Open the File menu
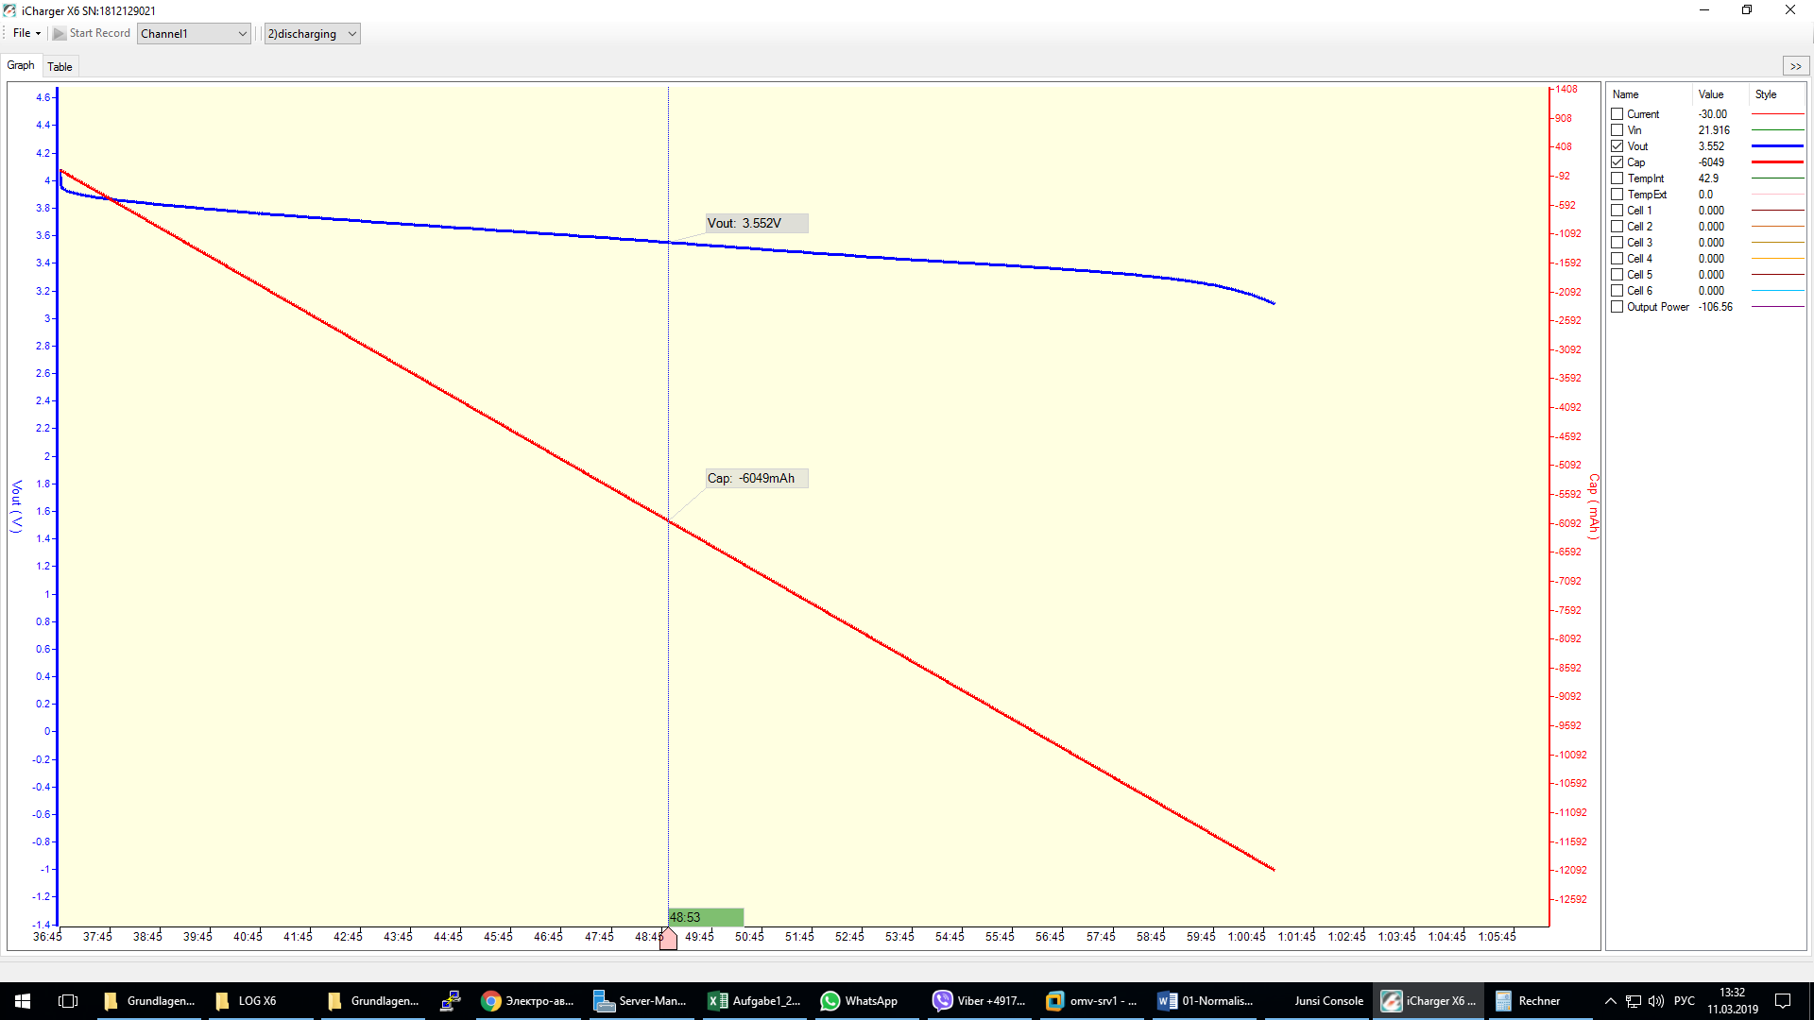Screen dimensions: 1814x1020 (x=26, y=33)
